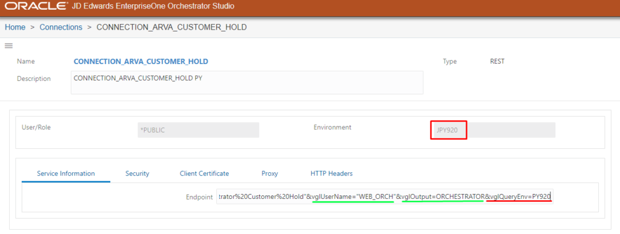This screenshot has height=234, width=620.
Task: Switch to the Security tab
Action: tap(137, 174)
